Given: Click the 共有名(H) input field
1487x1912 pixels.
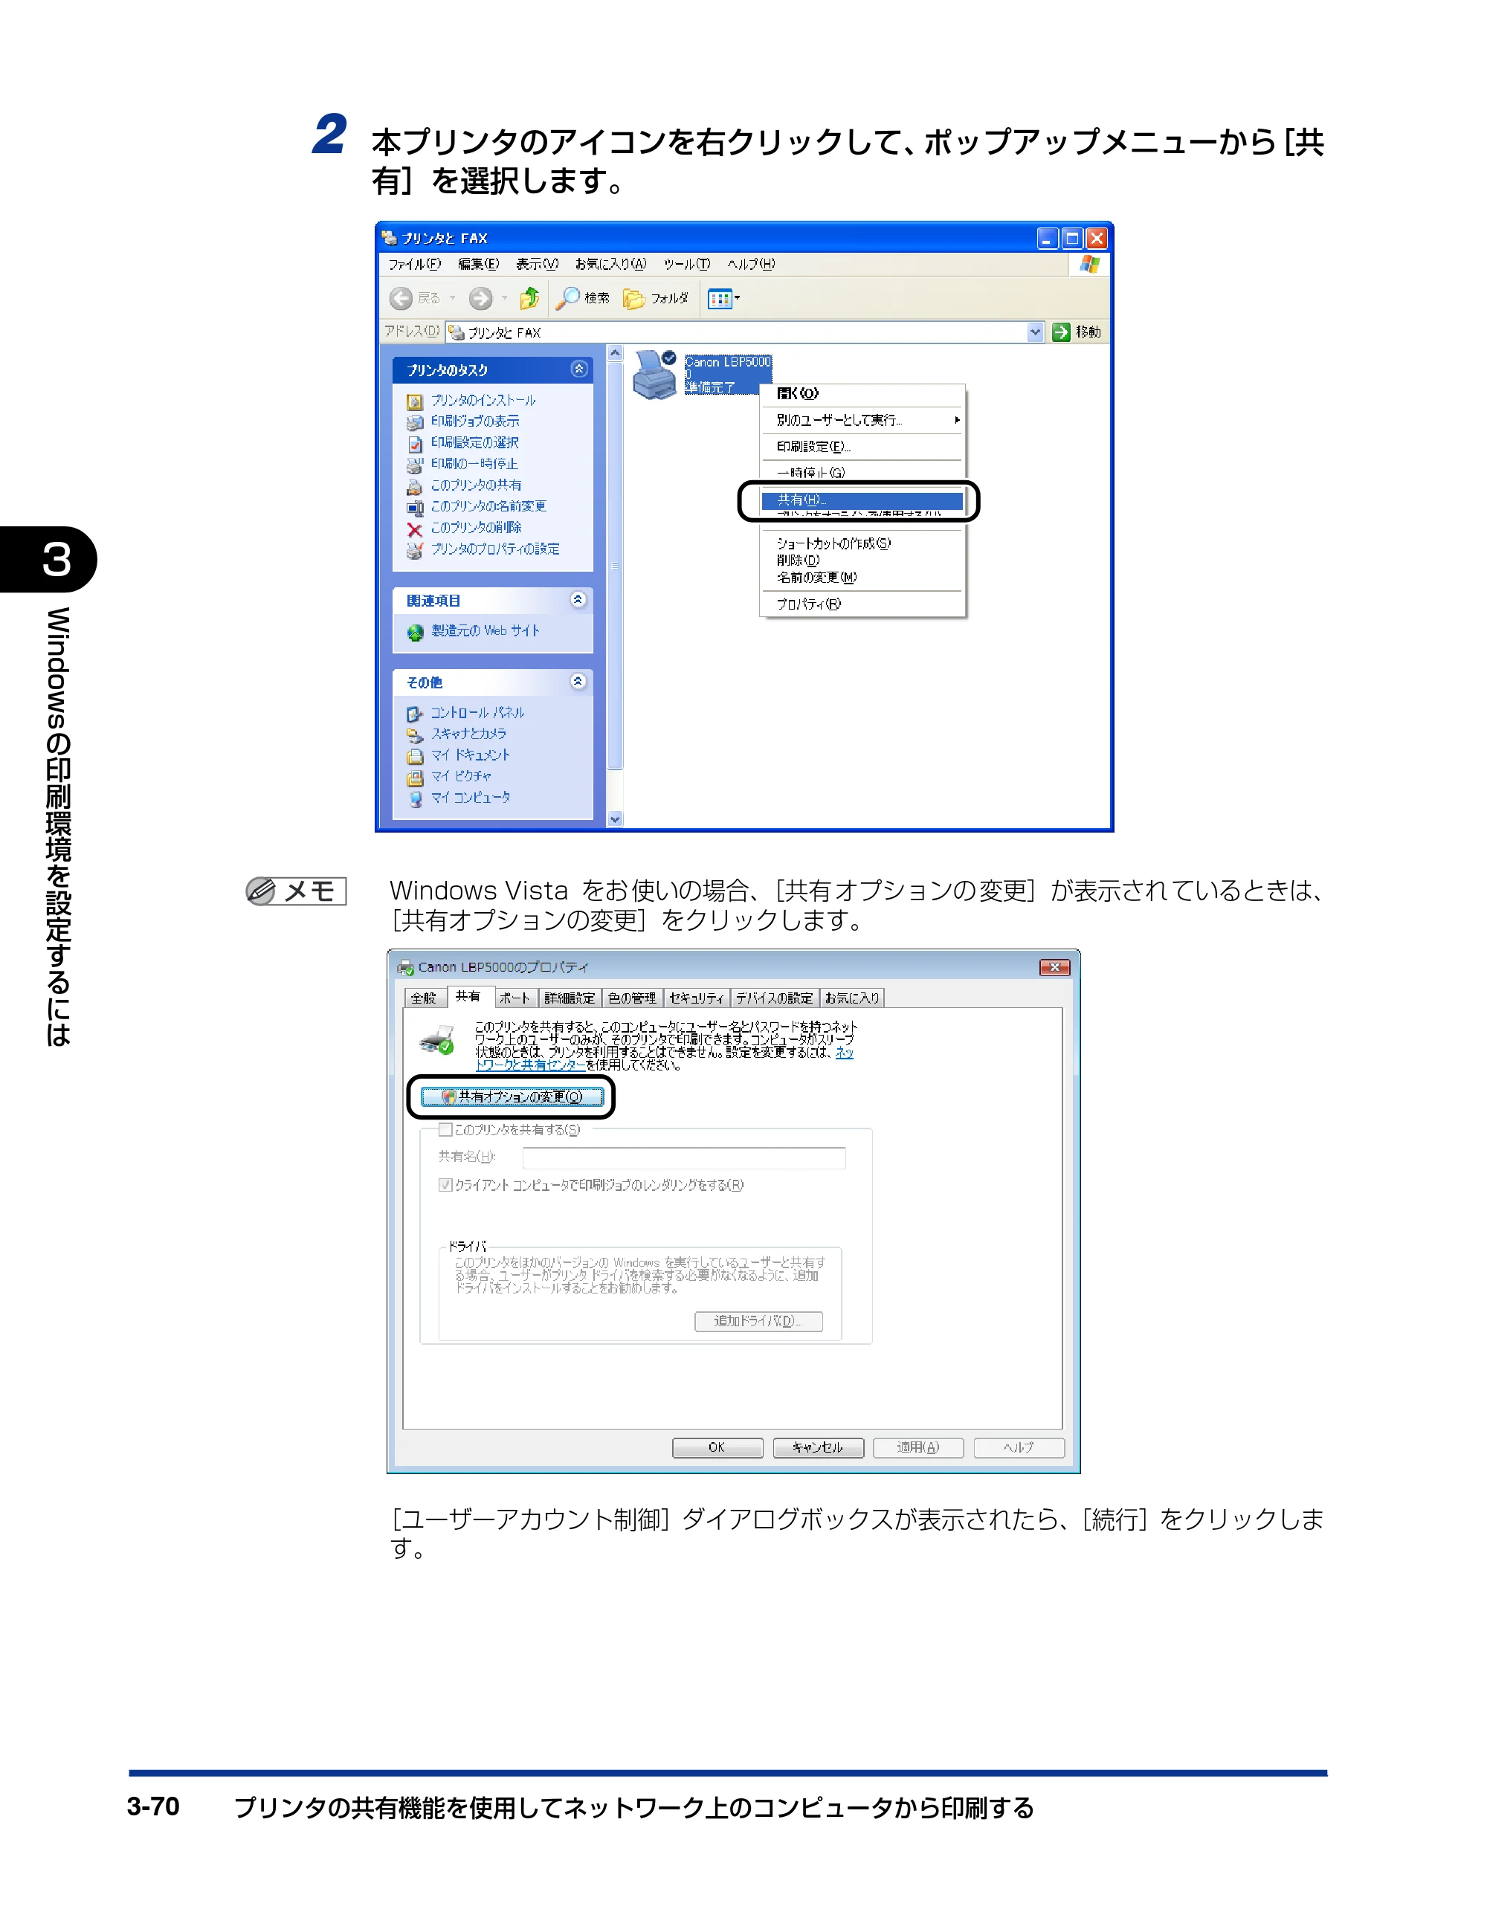Looking at the screenshot, I should (684, 1157).
